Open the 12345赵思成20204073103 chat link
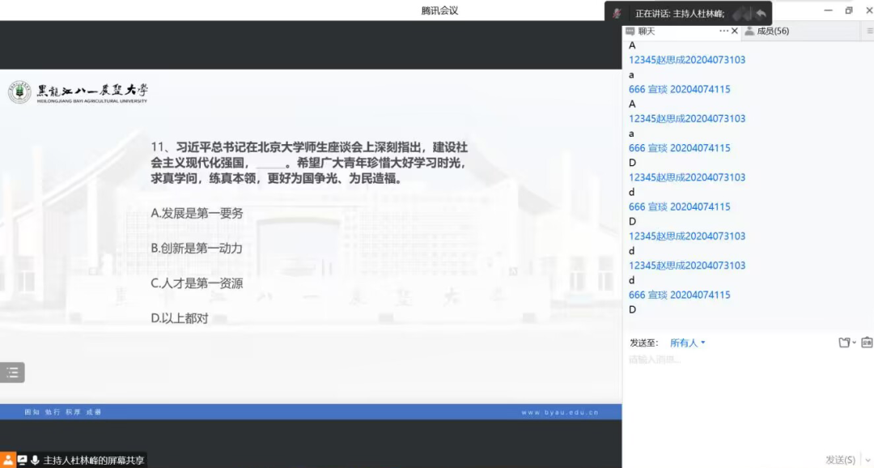 [x=686, y=59]
